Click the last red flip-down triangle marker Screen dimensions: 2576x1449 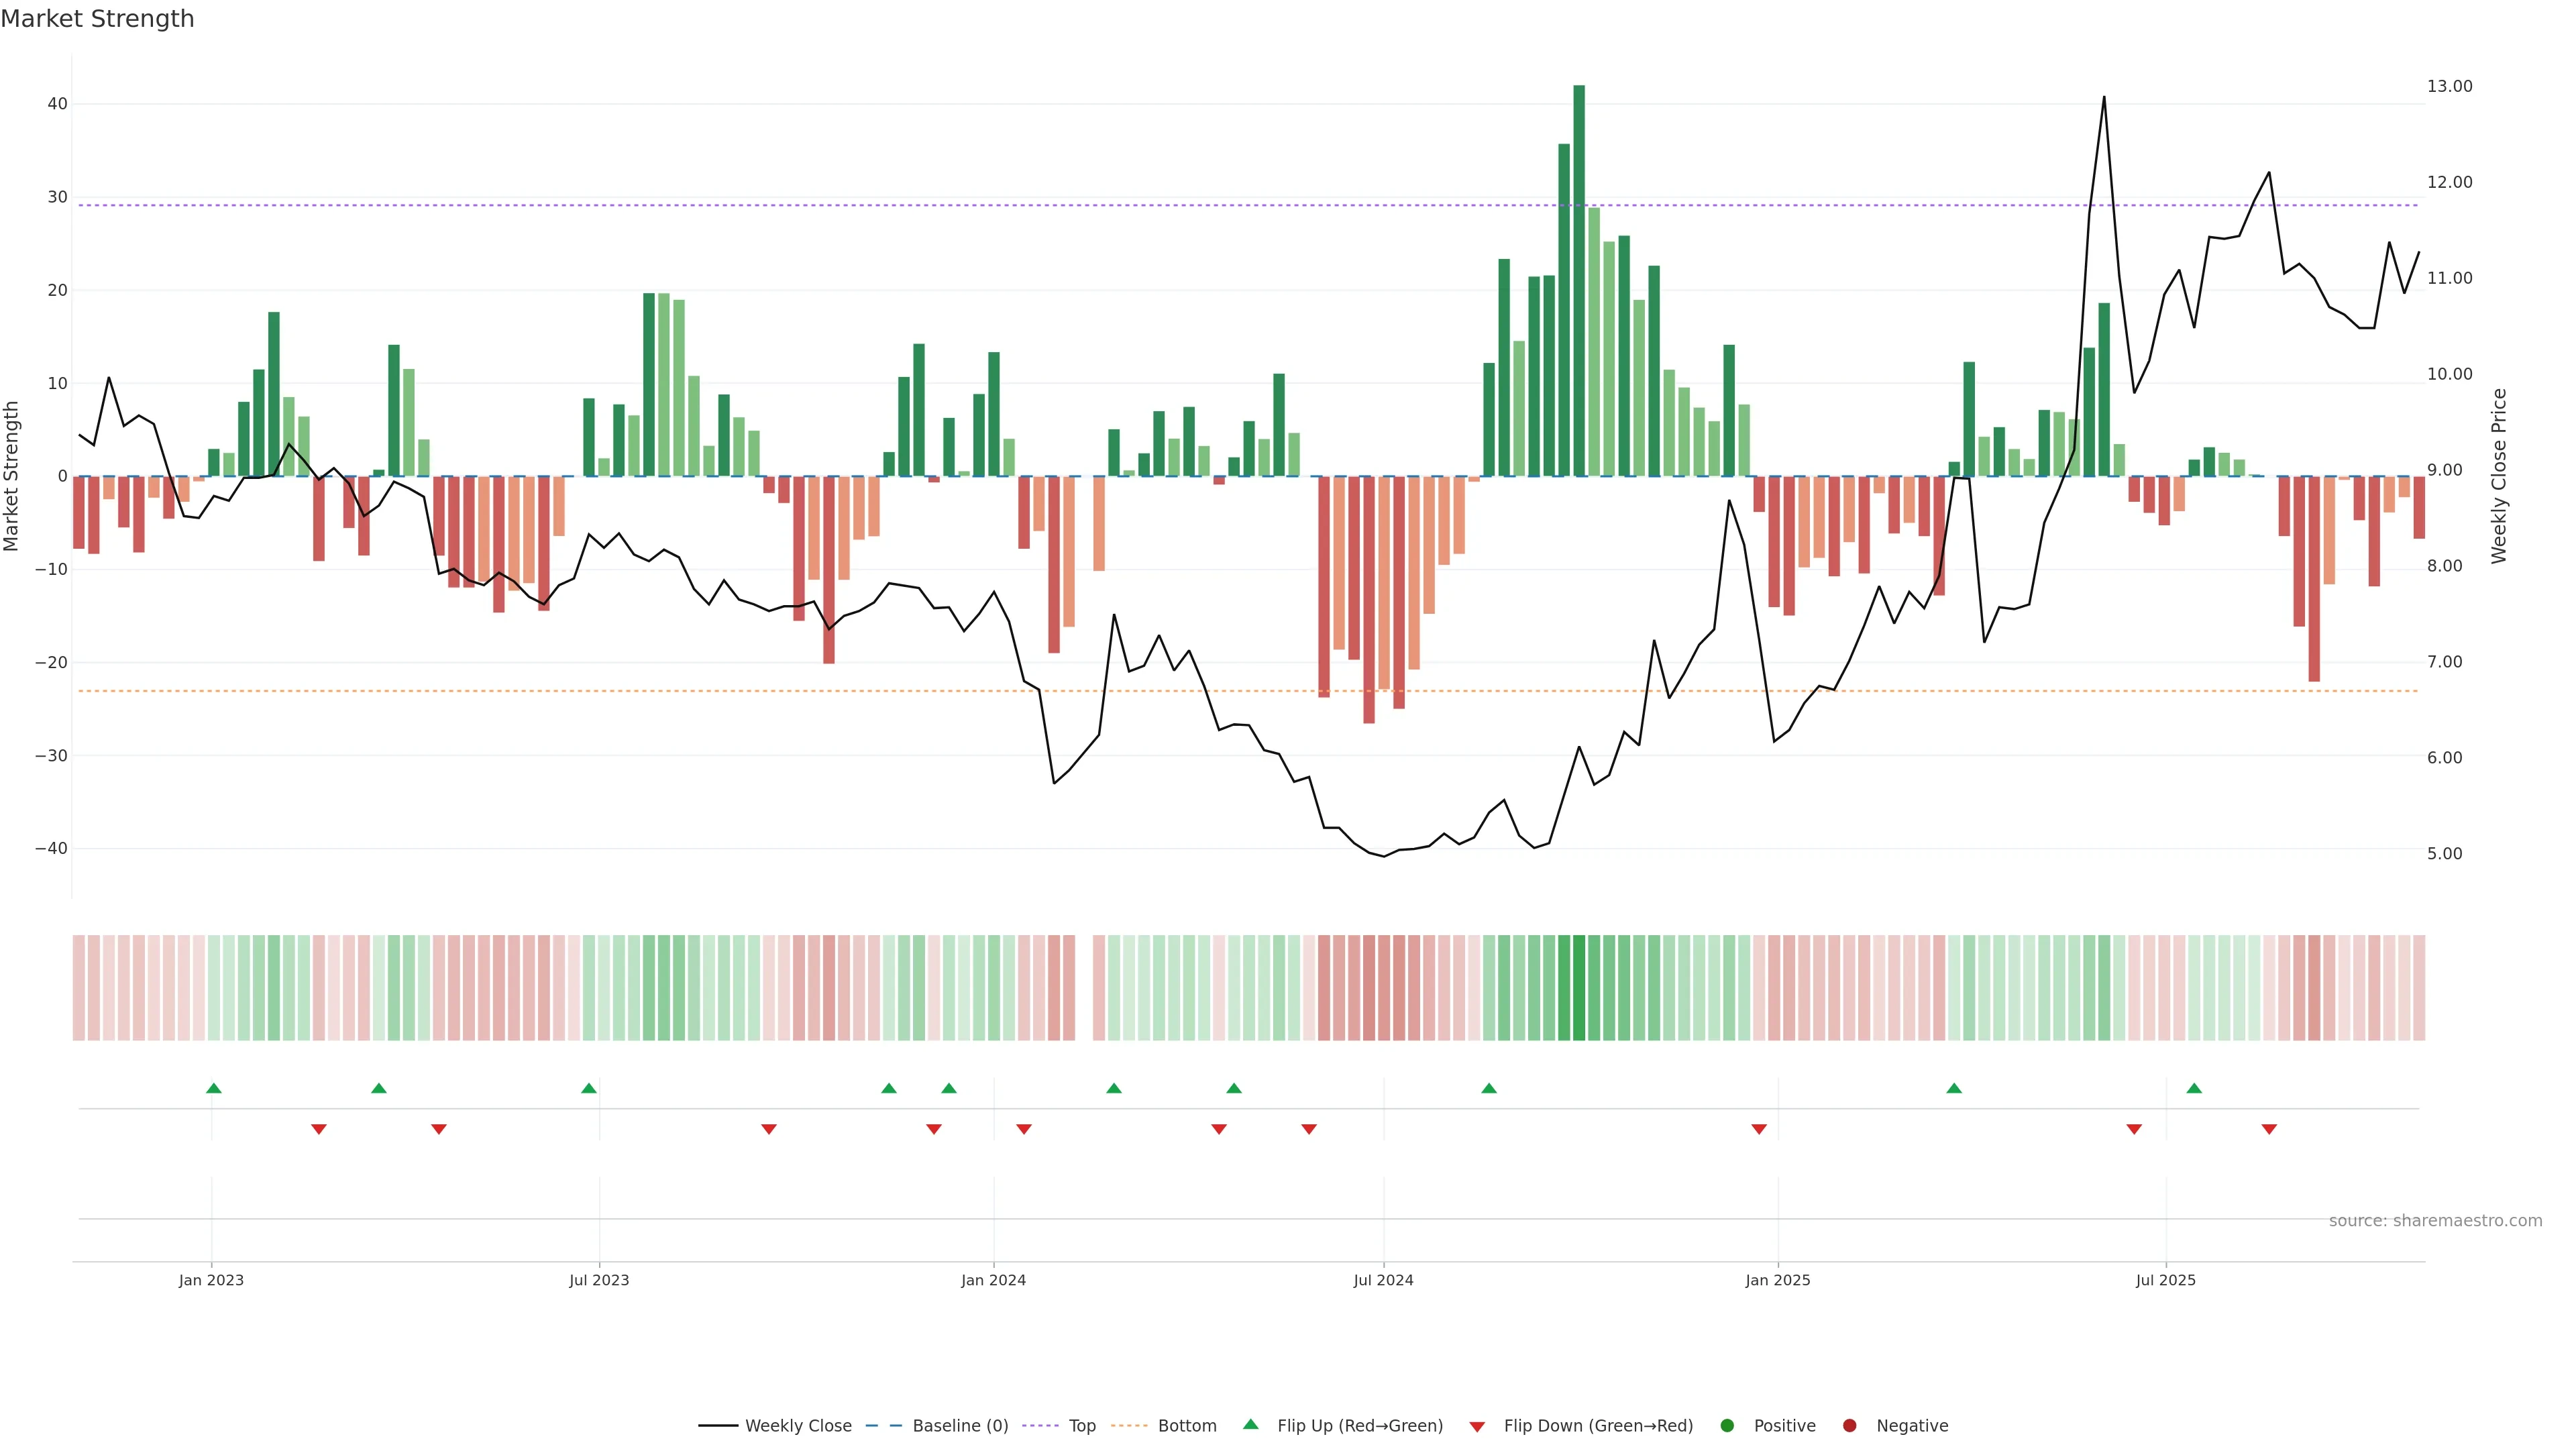[2269, 1129]
